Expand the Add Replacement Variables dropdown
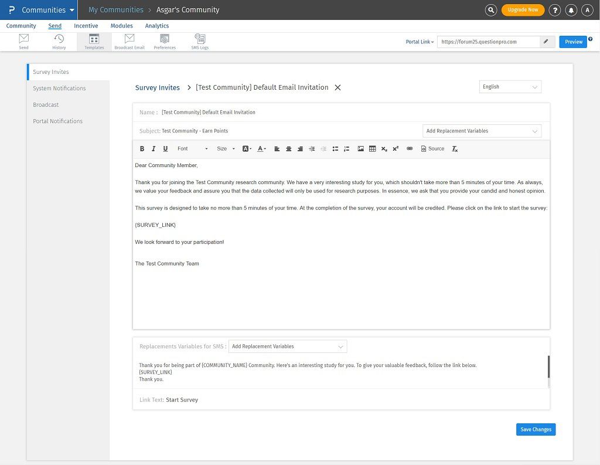 pyautogui.click(x=482, y=131)
